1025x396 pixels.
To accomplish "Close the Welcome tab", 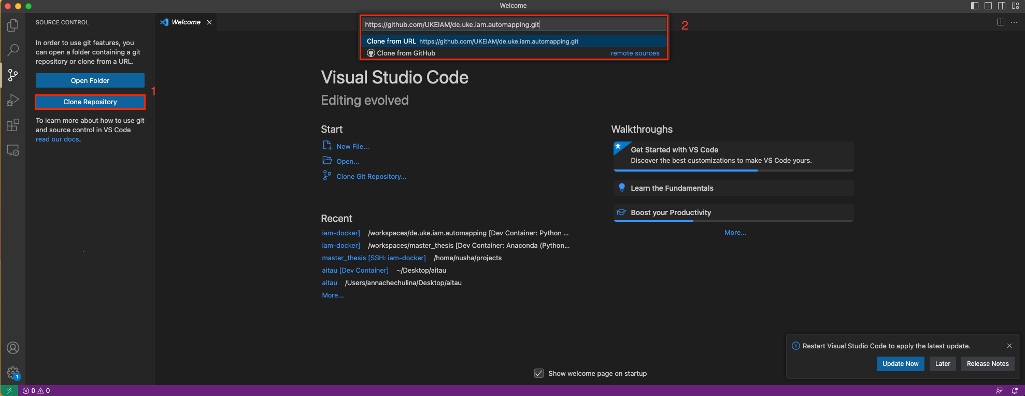I will 209,22.
